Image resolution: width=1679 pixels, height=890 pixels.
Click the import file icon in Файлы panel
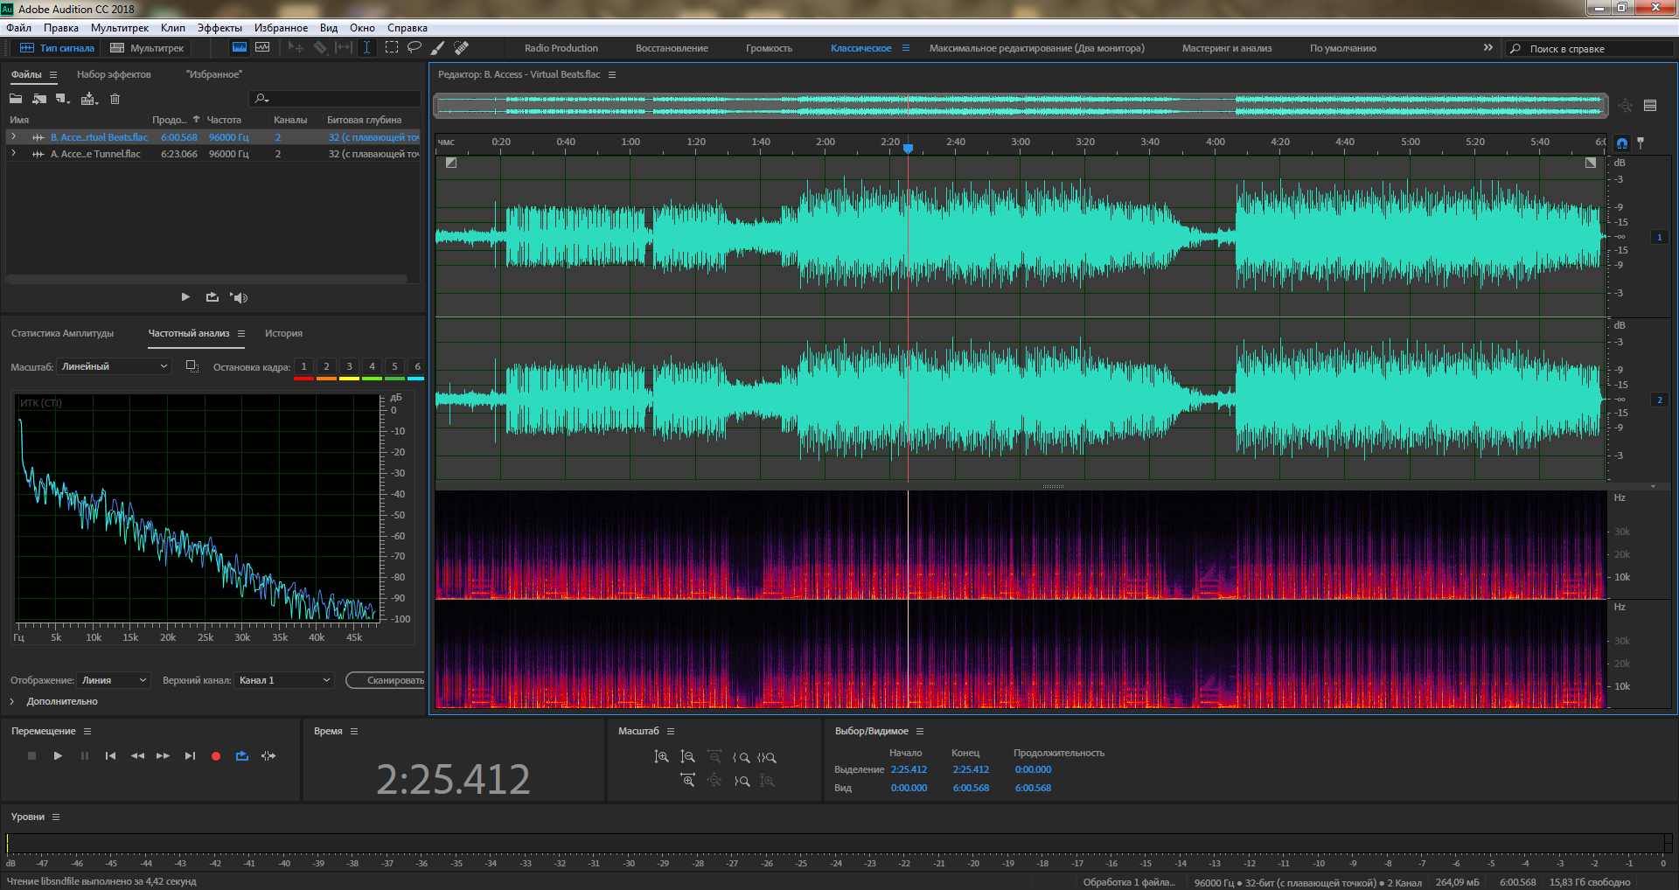39,99
